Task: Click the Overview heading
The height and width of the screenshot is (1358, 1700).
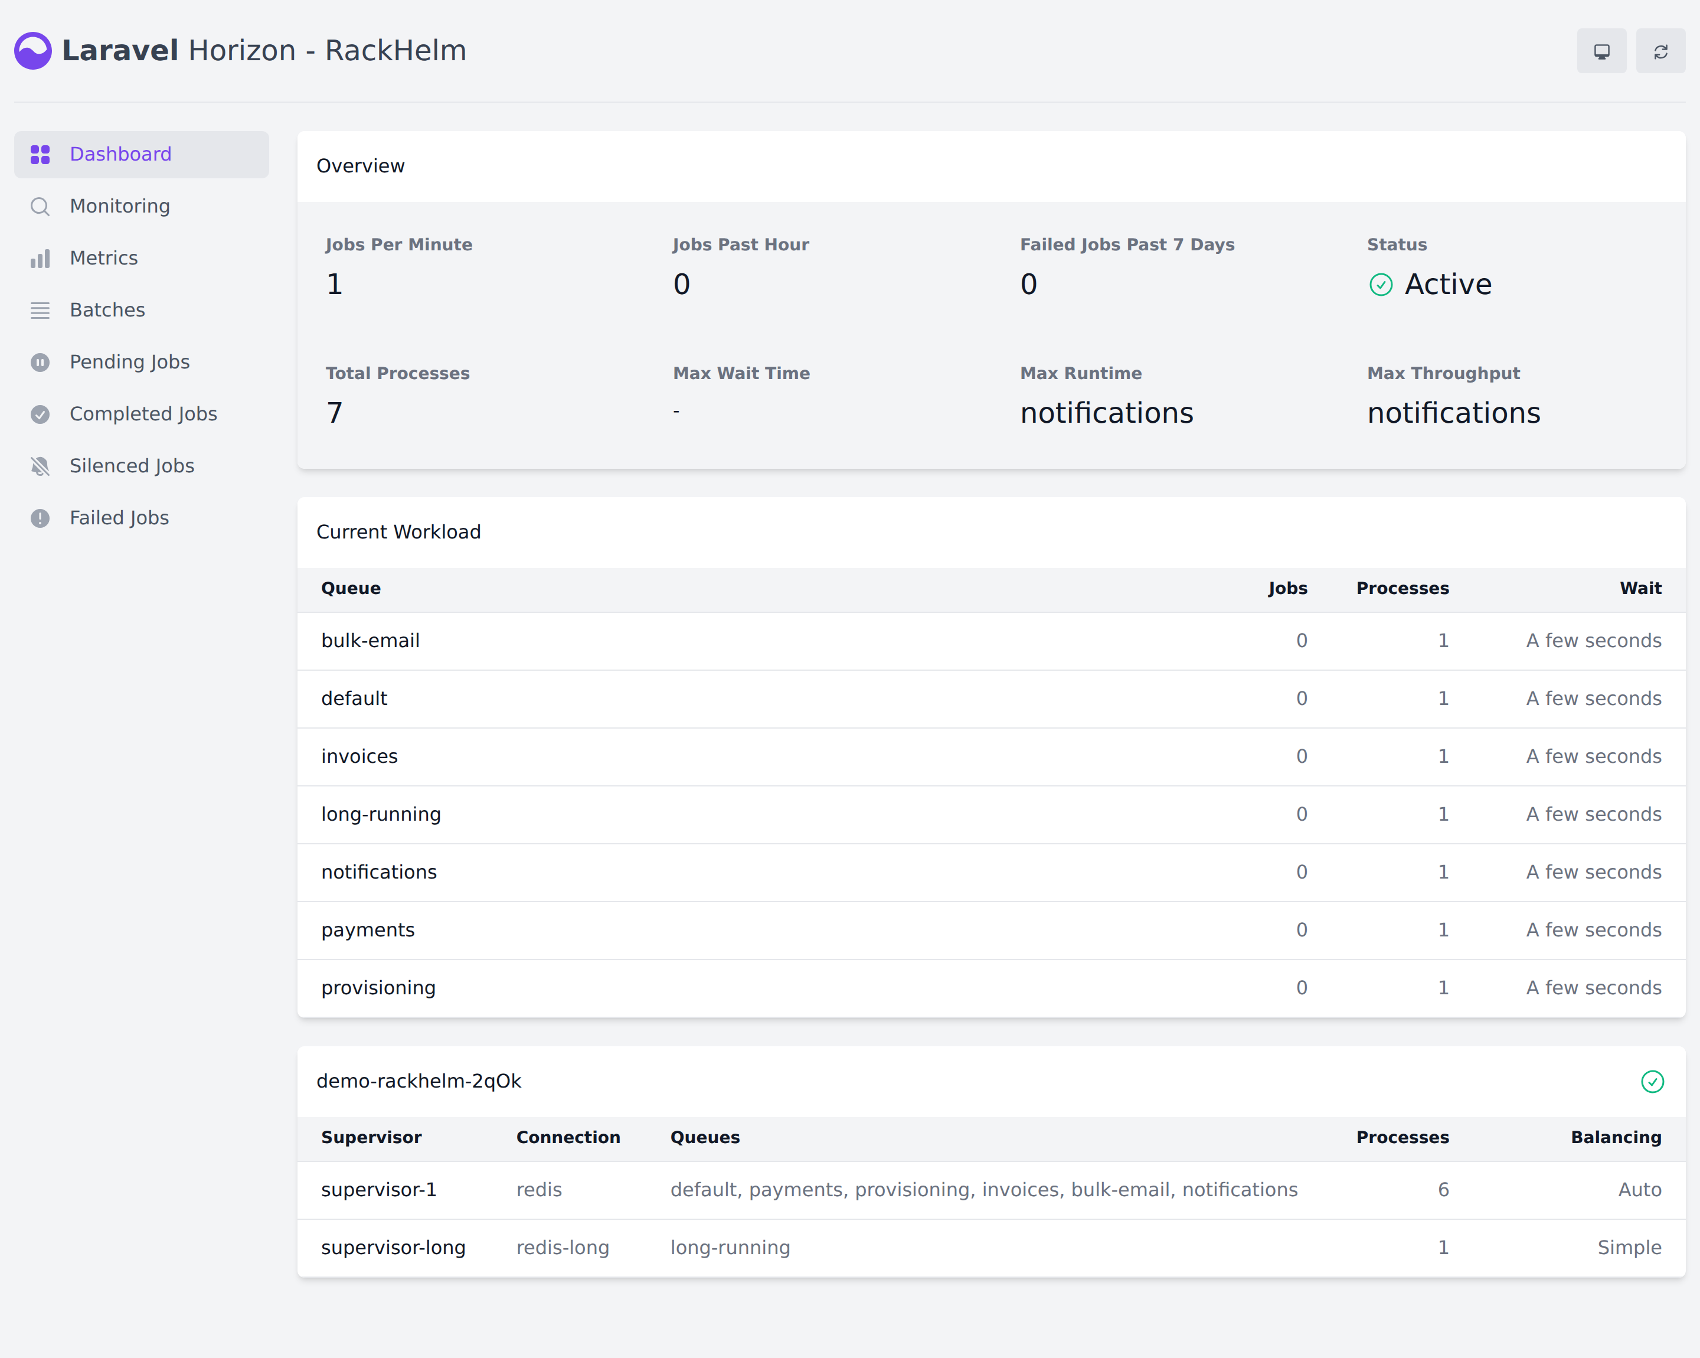Action: click(x=360, y=167)
